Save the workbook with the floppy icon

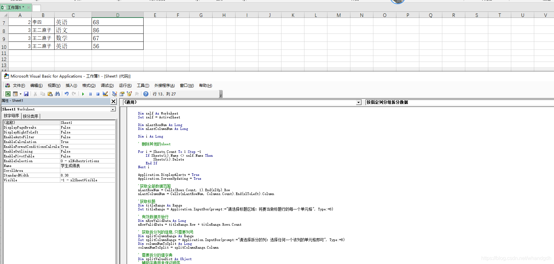pos(26,94)
